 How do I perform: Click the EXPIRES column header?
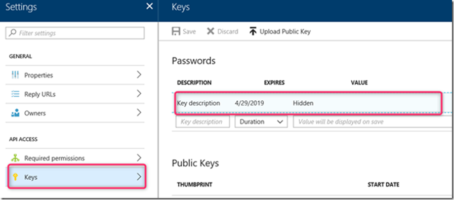tap(274, 83)
